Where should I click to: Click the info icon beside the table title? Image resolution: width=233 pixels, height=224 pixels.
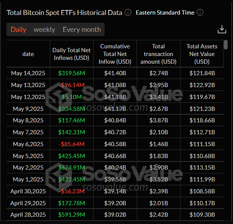tap(128, 12)
